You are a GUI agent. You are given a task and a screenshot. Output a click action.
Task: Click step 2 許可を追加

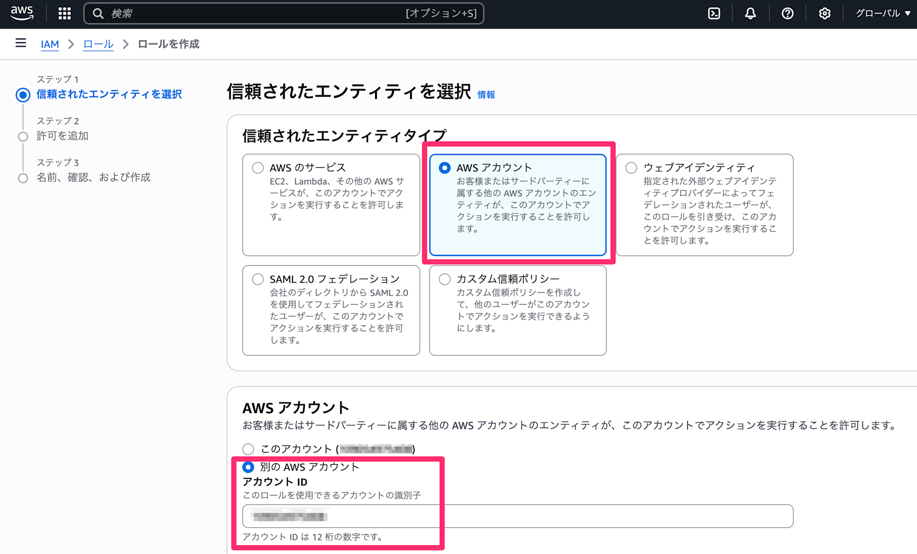tap(62, 136)
